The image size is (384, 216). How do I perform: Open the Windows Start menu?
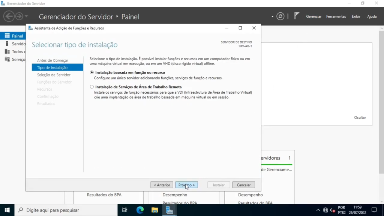pyautogui.click(x=7, y=210)
